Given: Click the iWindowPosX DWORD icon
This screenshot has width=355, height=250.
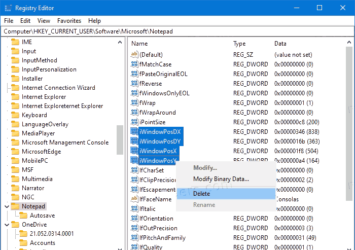Looking at the screenshot, I should coord(134,151).
